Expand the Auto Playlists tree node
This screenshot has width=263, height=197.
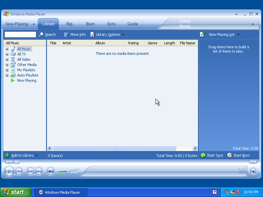coord(7,75)
